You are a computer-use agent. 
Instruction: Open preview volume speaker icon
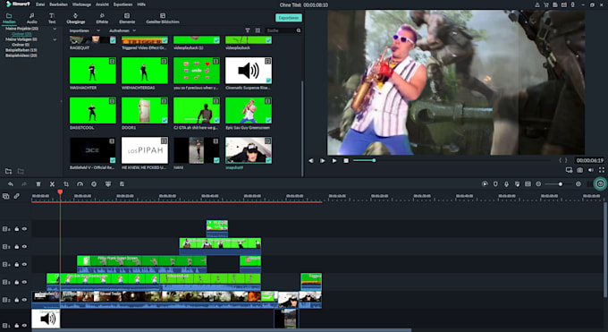(590, 170)
